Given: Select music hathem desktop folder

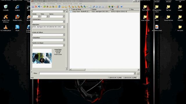Looking at the screenshot, I should click(x=145, y=18).
